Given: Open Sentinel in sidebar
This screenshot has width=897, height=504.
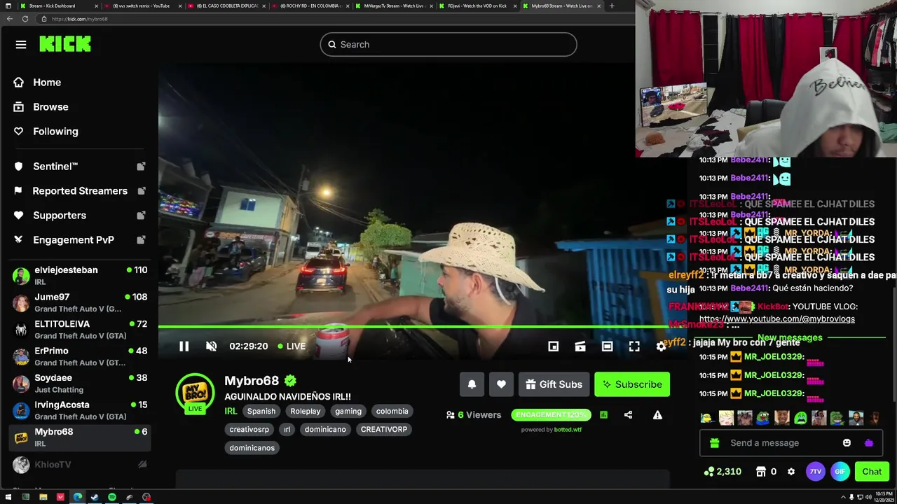Looking at the screenshot, I should pyautogui.click(x=81, y=167).
